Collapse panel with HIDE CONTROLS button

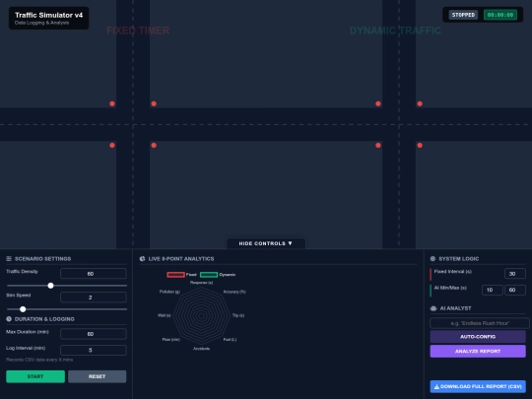coord(266,243)
